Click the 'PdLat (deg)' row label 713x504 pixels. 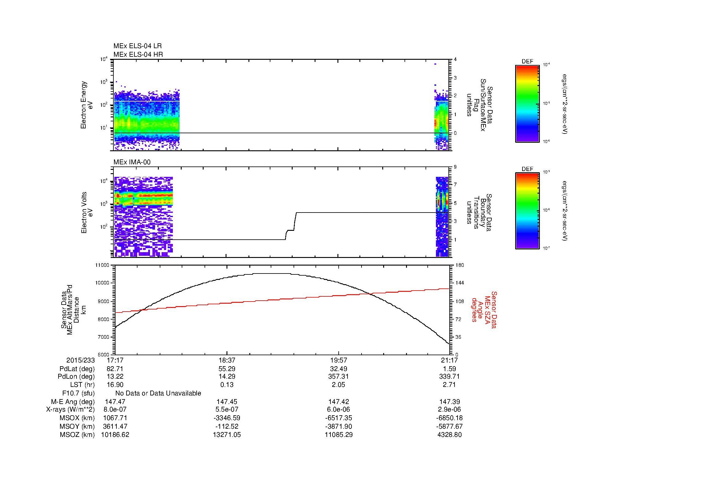coord(77,369)
